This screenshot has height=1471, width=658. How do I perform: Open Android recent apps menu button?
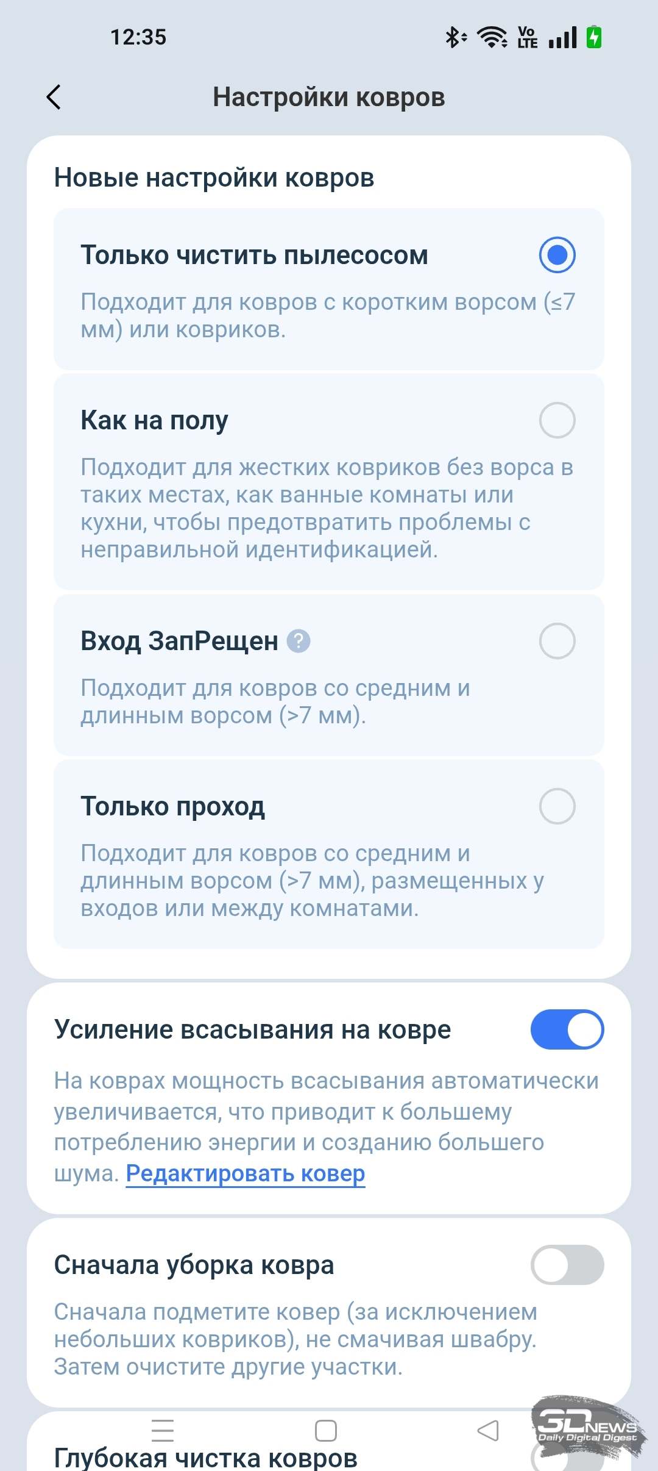[x=163, y=1430]
